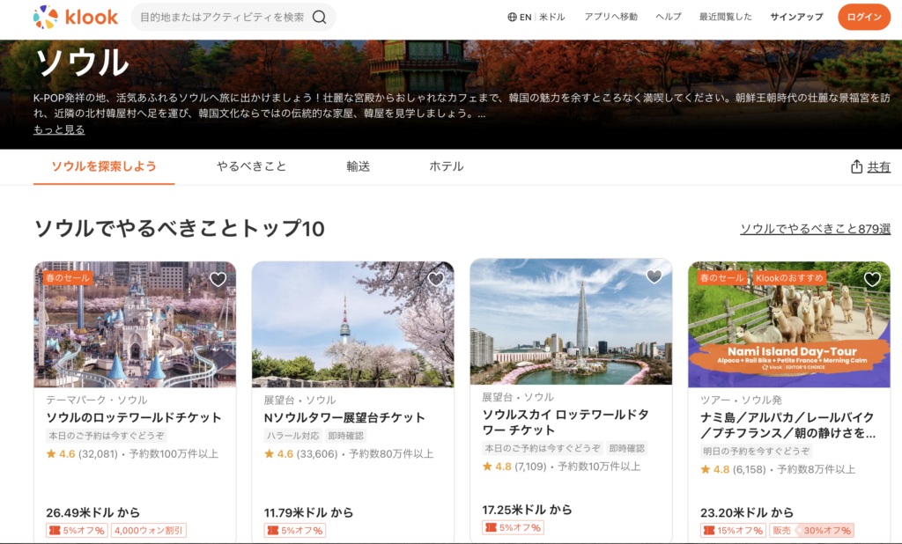The width and height of the screenshot is (902, 544).
Task: Open the ソウルでやるべきこと879選 link
Action: (x=815, y=229)
